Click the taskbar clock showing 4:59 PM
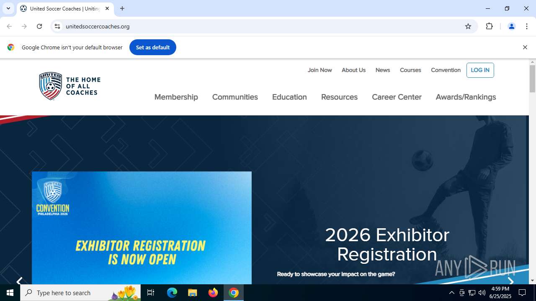 pyautogui.click(x=501, y=293)
